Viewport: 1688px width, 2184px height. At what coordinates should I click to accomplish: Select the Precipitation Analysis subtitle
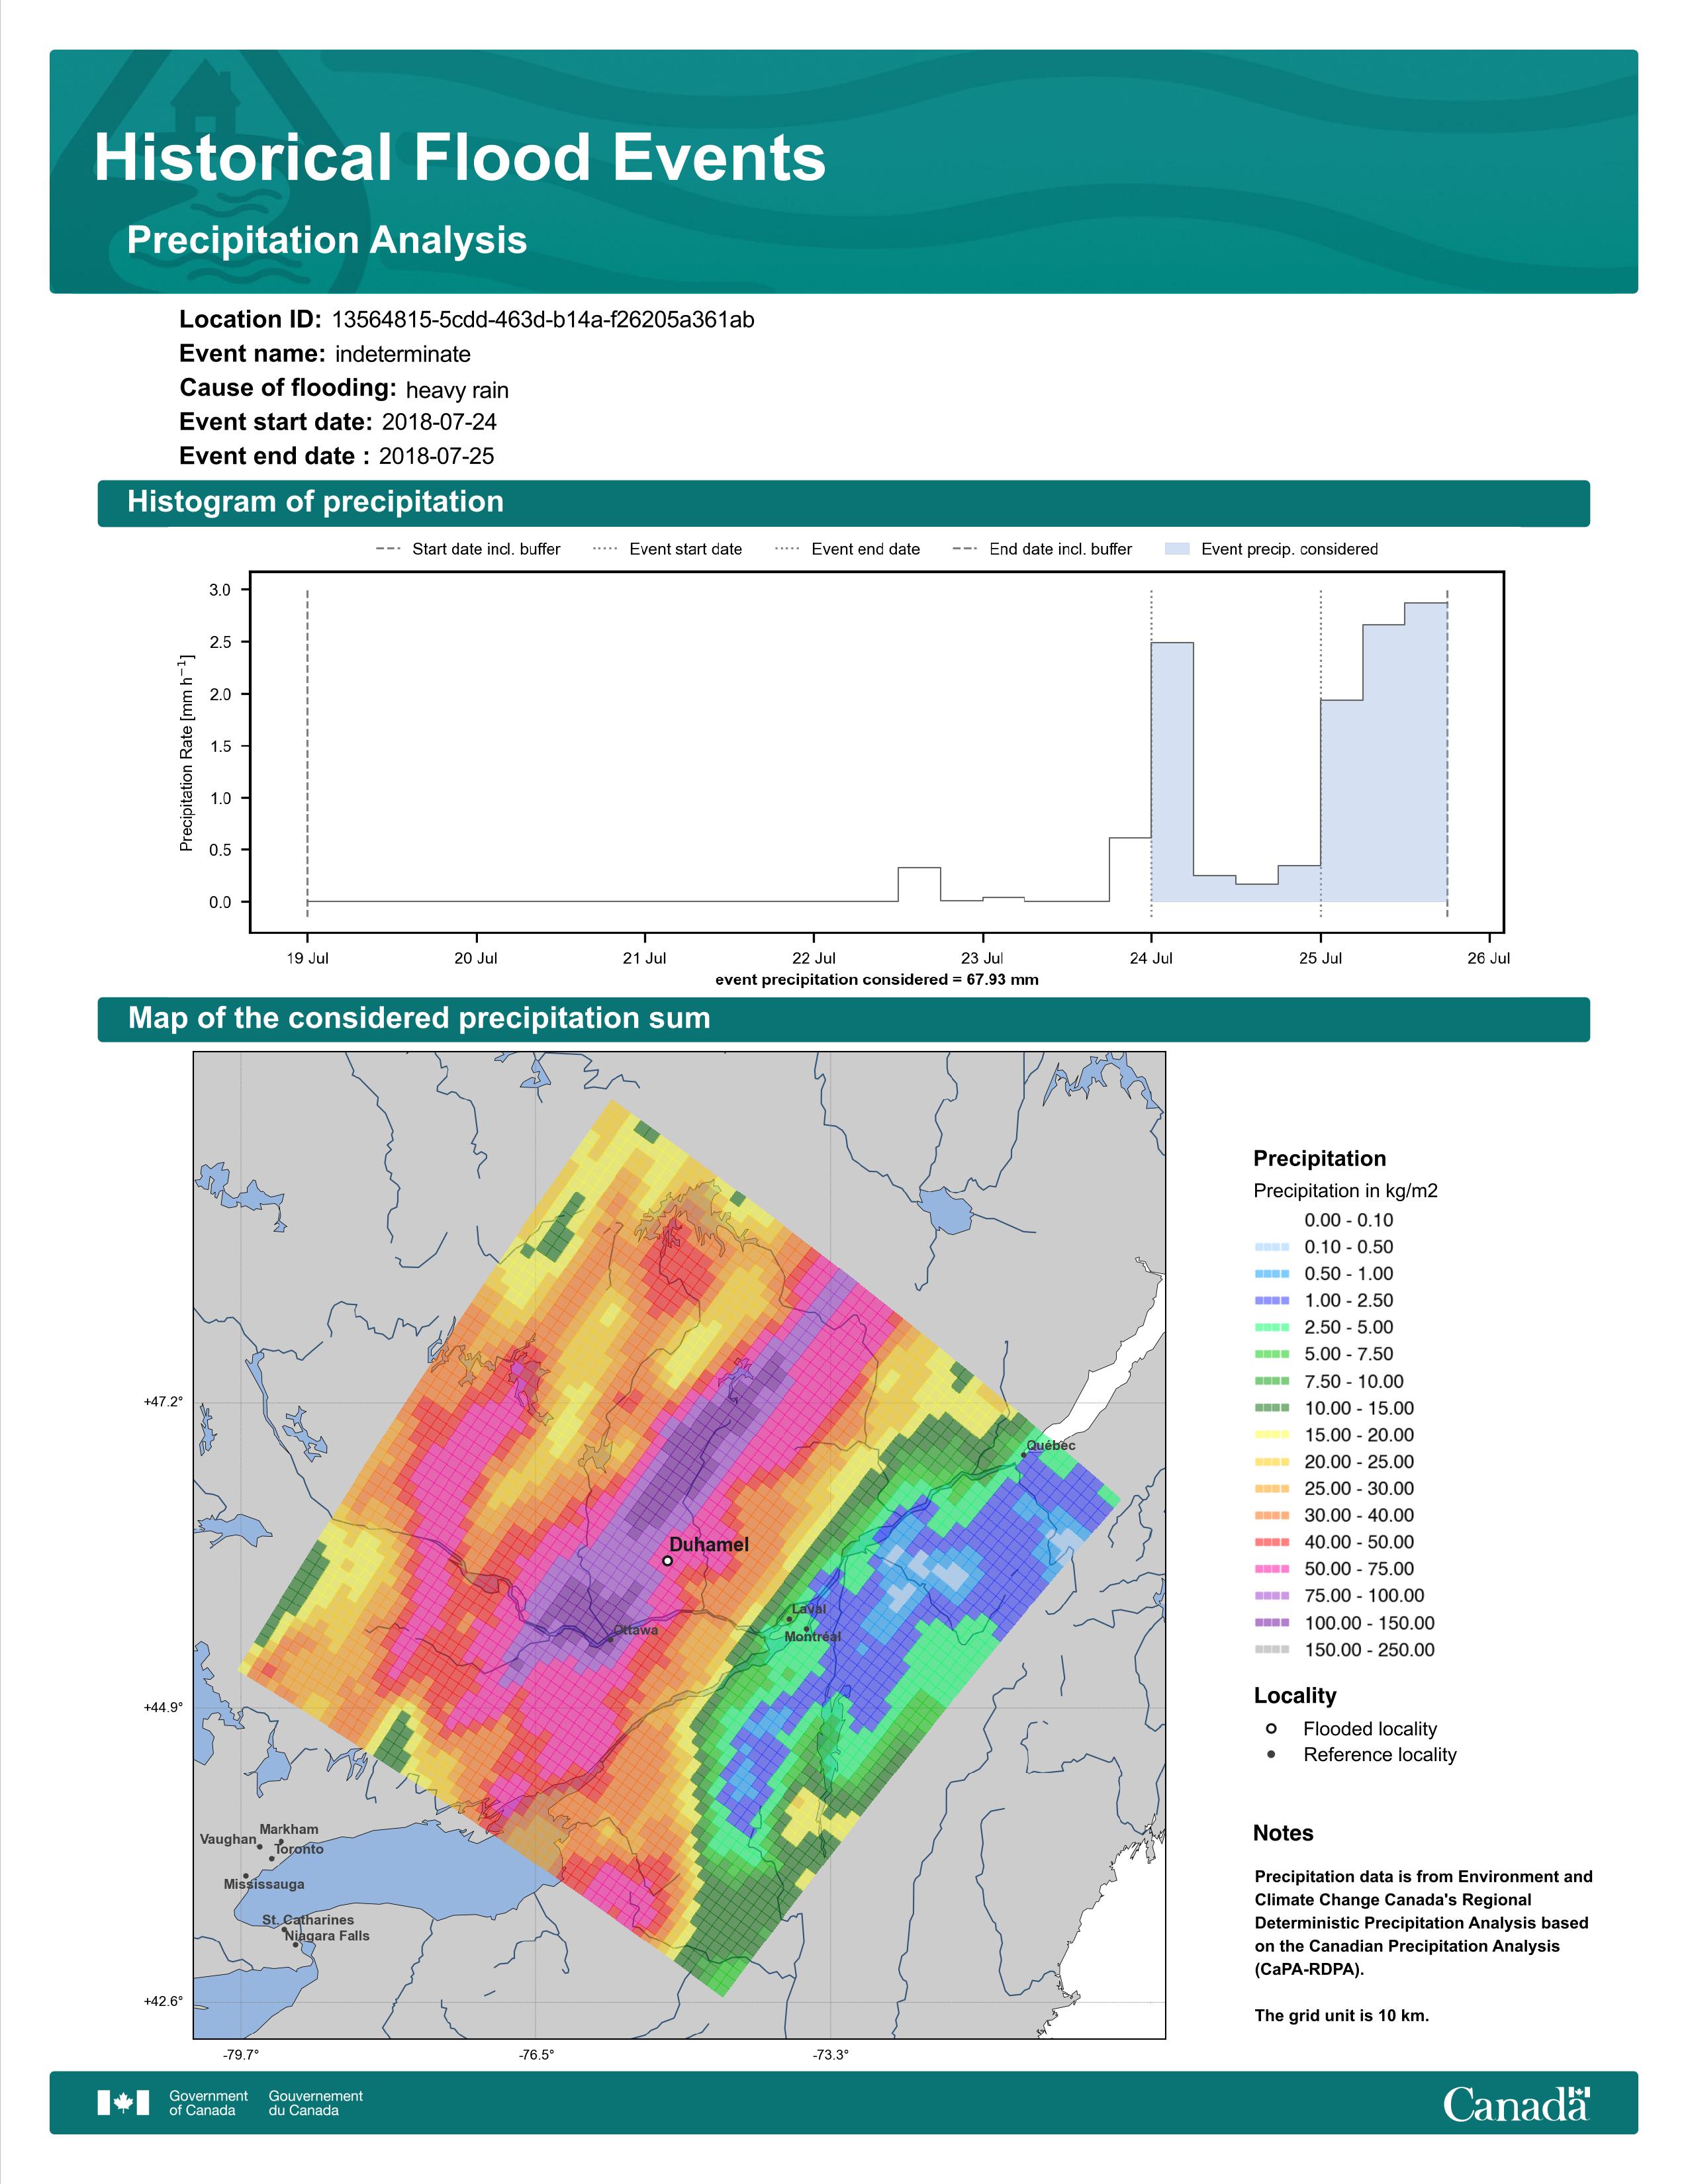[327, 240]
